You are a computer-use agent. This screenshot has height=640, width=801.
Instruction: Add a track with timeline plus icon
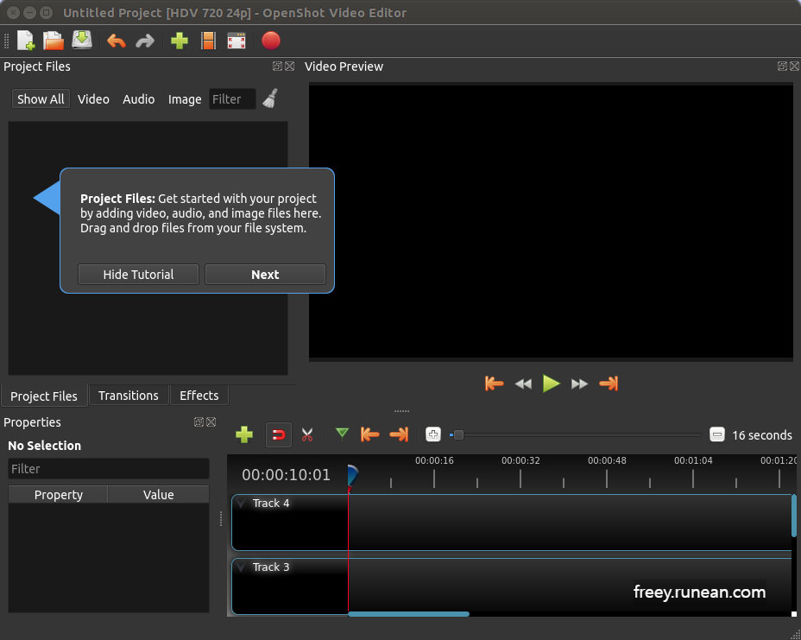[244, 434]
